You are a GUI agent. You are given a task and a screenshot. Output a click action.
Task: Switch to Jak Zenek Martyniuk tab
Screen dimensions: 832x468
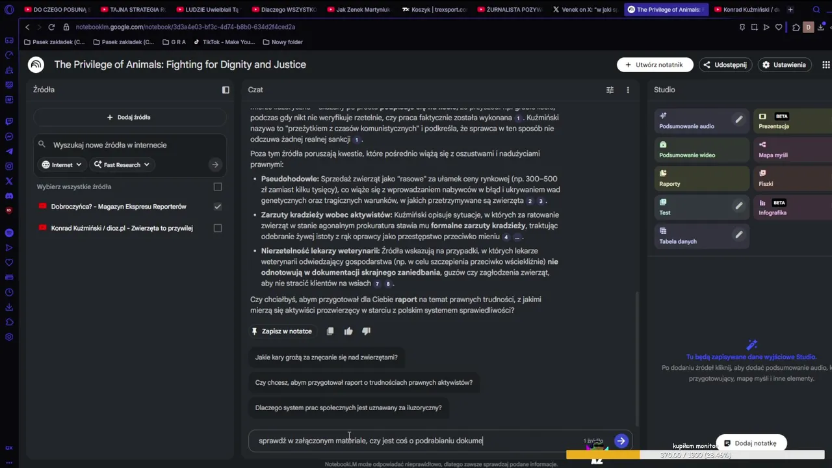tap(359, 10)
